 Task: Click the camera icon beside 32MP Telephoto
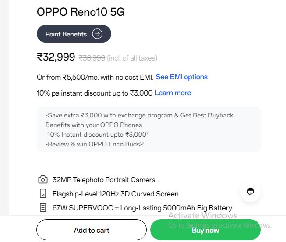pyautogui.click(x=43, y=180)
